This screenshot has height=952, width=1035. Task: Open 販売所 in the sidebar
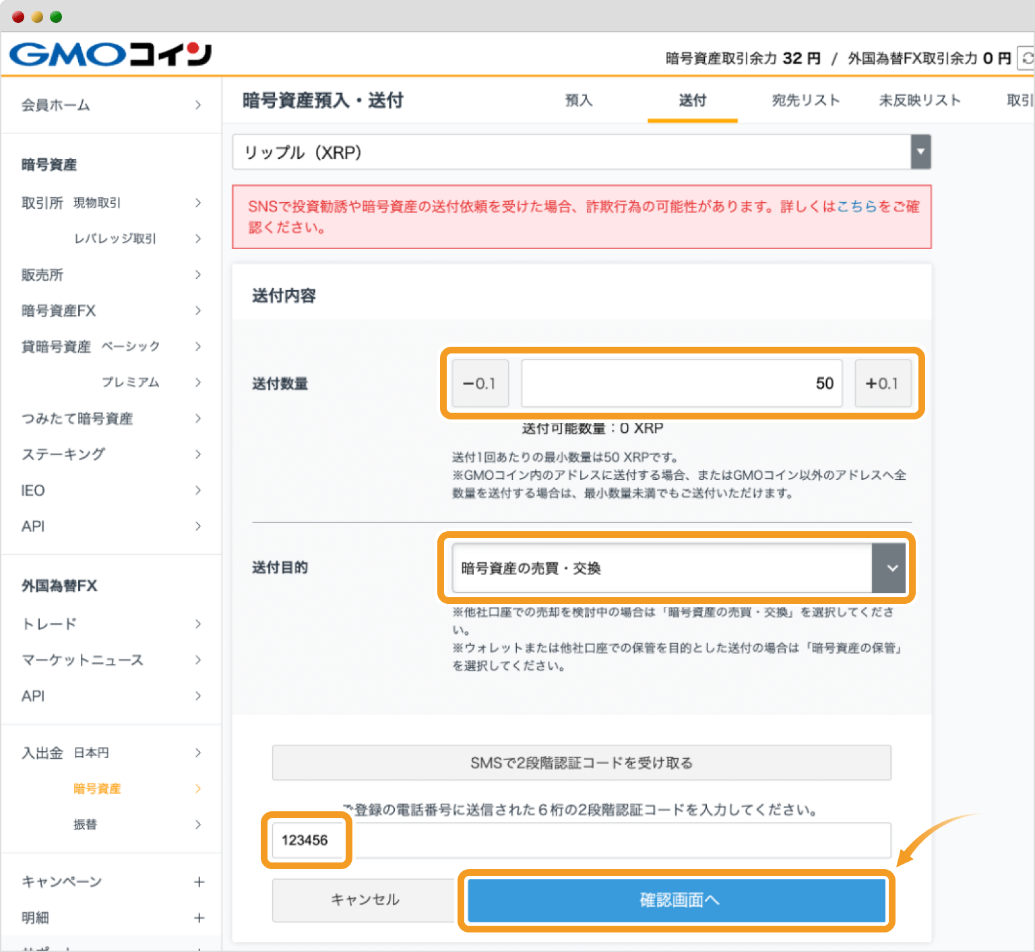[111, 275]
